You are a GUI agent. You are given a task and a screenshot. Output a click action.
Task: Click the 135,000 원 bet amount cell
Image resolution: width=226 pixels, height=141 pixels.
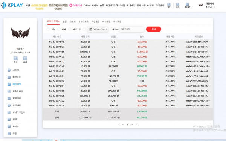click(x=85, y=96)
